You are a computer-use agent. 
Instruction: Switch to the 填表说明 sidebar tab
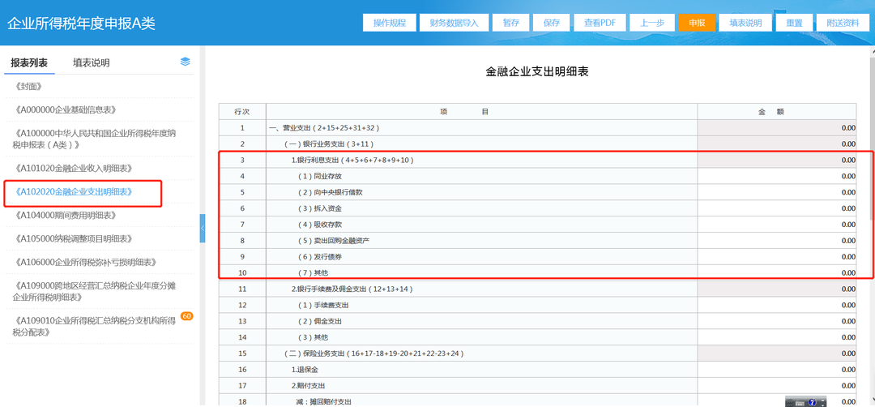point(91,62)
